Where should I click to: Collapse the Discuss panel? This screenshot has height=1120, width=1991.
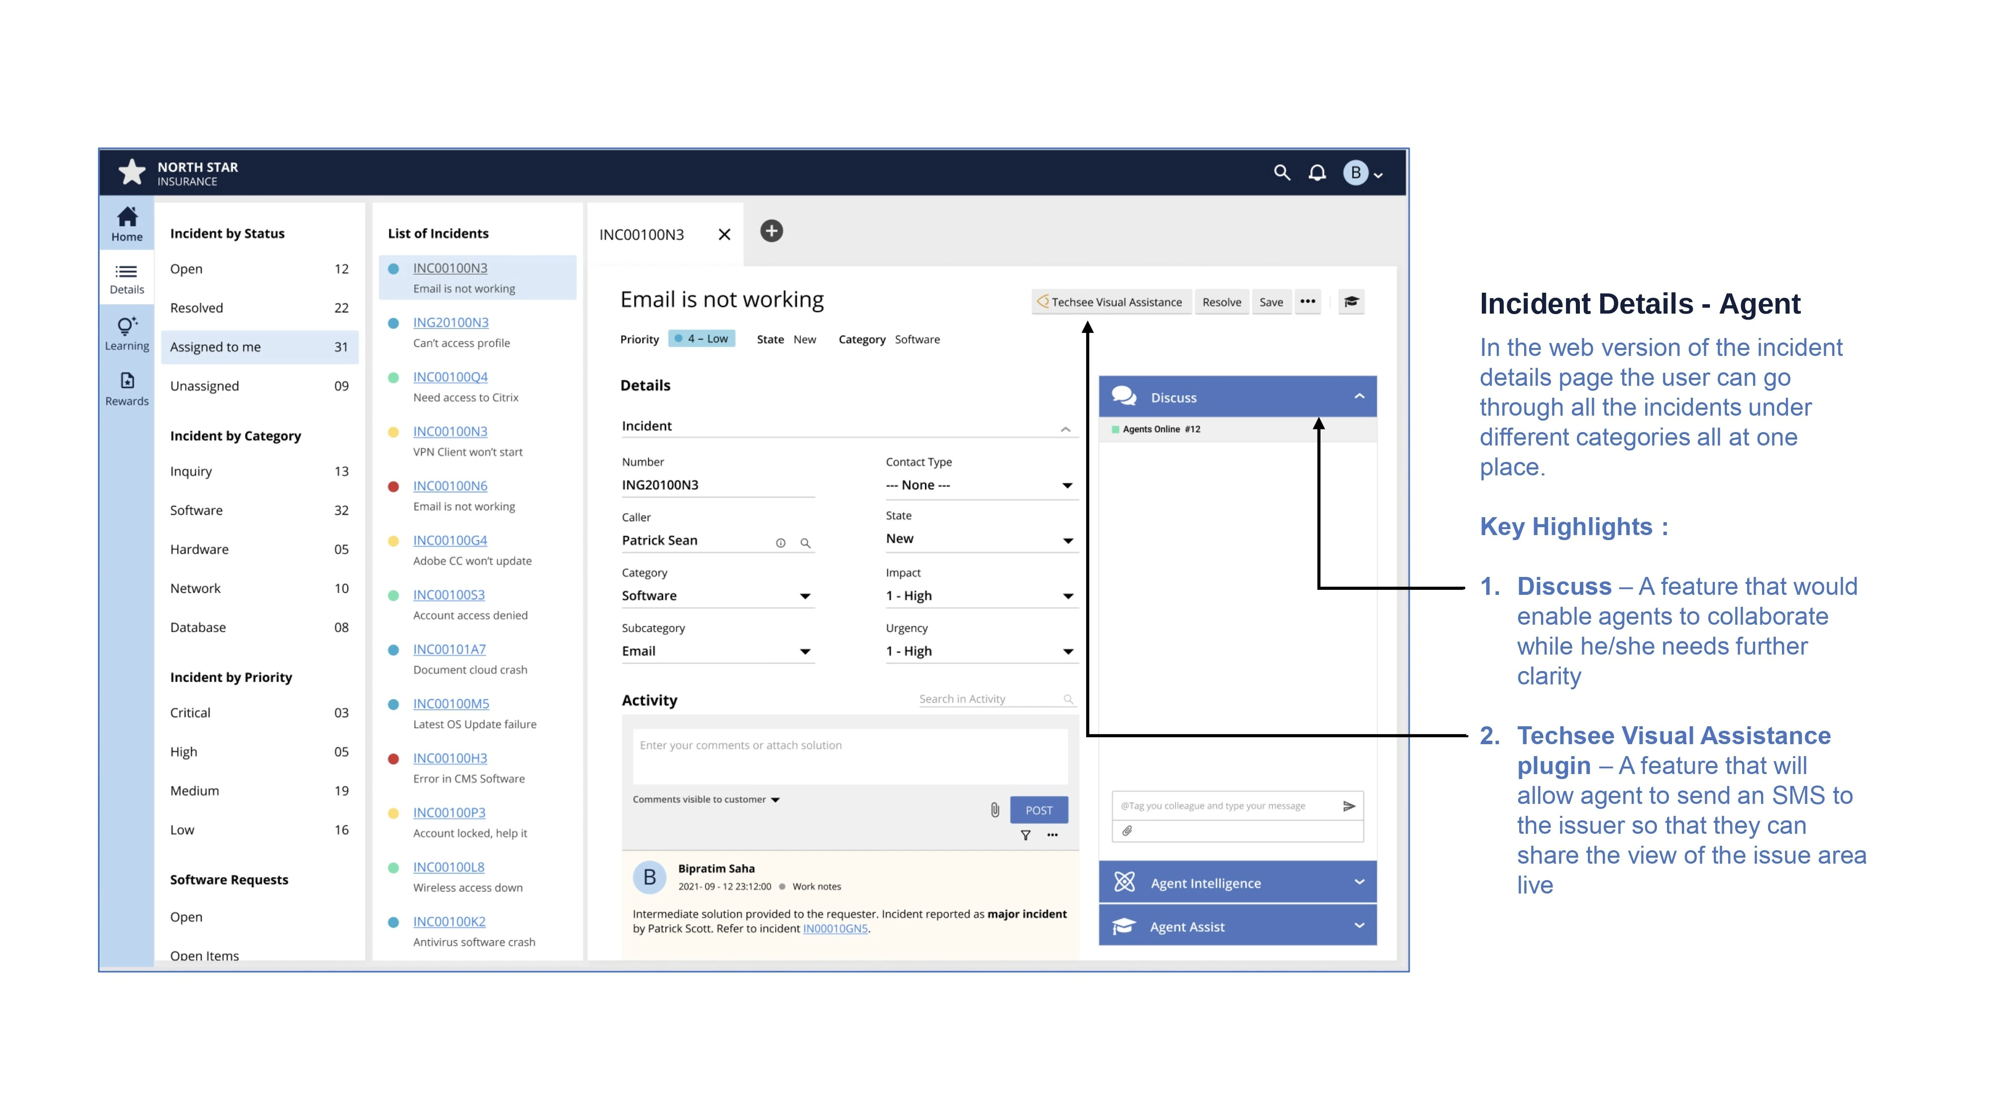1359,397
